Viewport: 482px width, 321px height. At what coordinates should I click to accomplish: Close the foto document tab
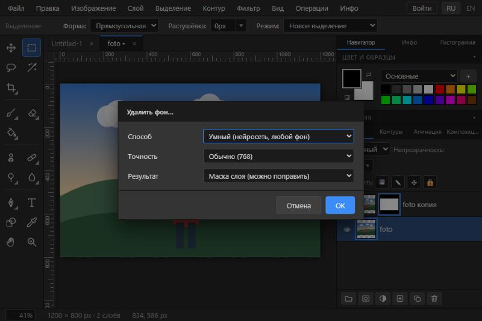point(134,43)
